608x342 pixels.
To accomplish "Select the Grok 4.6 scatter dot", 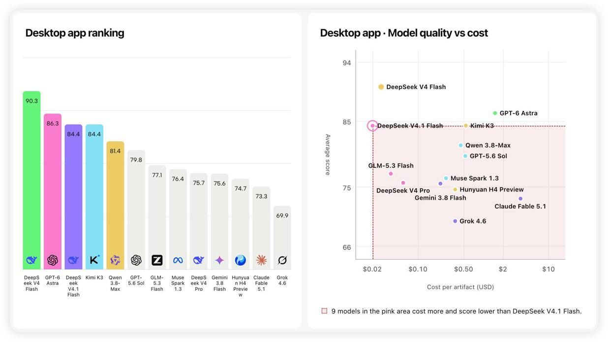I will [x=455, y=221].
